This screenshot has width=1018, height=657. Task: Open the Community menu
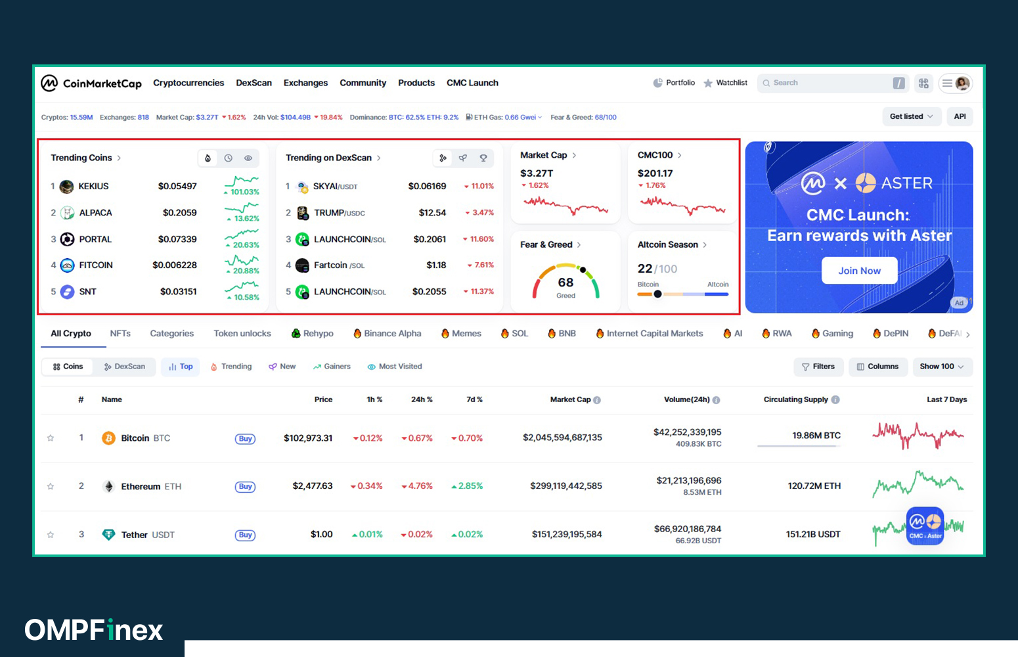[x=363, y=83]
